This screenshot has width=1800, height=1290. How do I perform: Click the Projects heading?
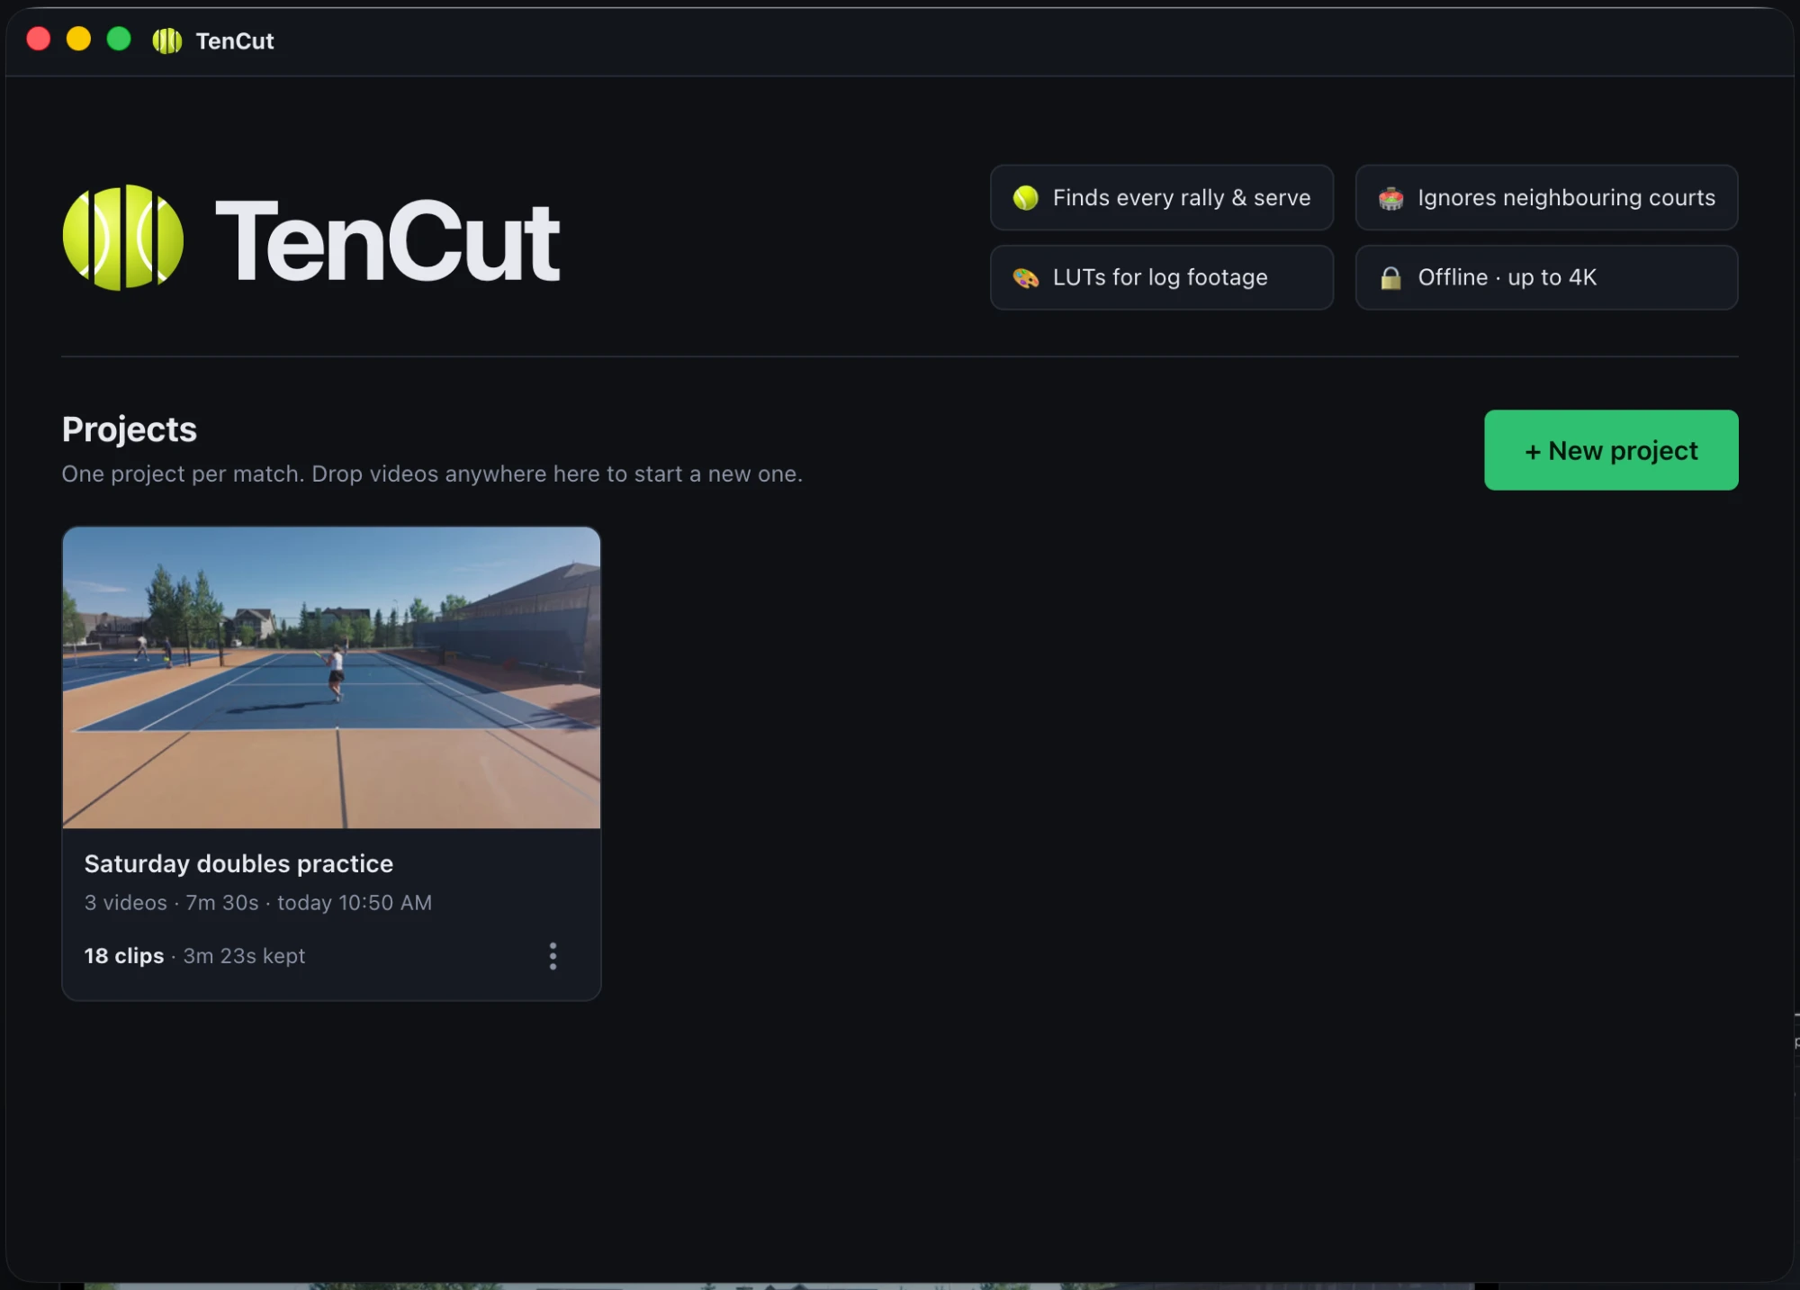tap(130, 429)
